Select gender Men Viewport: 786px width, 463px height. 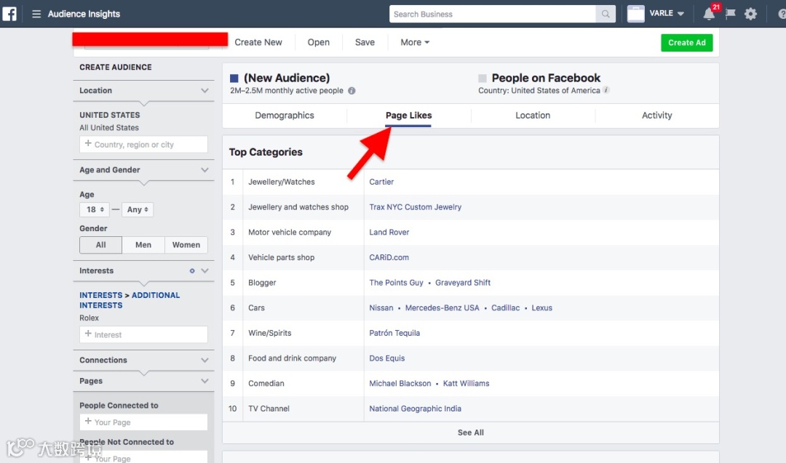(143, 245)
